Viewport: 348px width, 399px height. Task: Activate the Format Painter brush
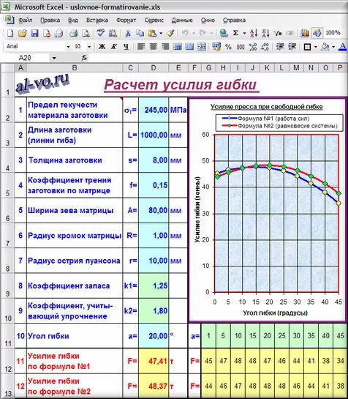pos(170,33)
